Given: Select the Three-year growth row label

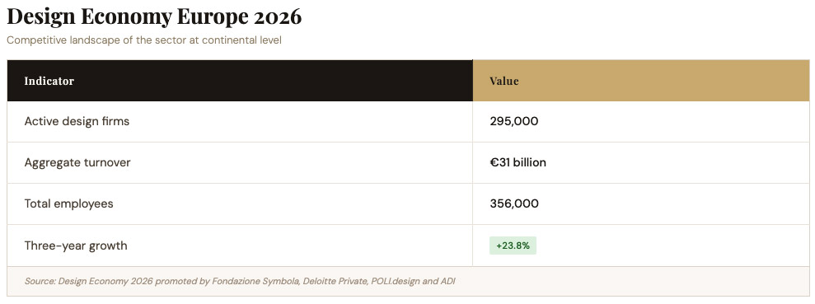Looking at the screenshot, I should 76,246.
